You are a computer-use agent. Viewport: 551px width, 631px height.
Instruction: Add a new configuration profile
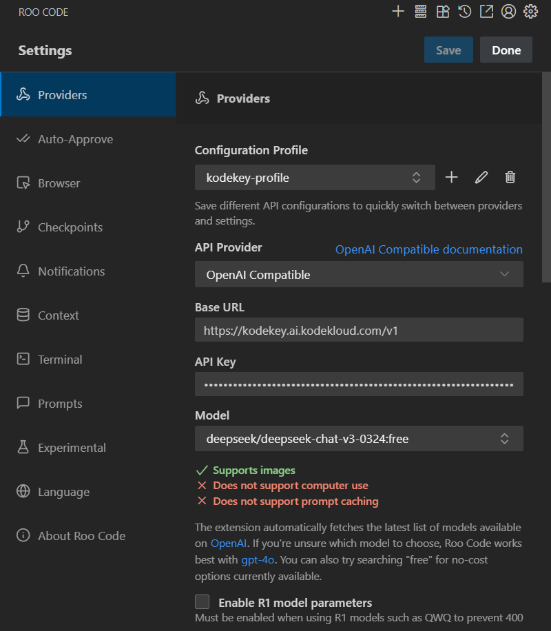pos(451,178)
